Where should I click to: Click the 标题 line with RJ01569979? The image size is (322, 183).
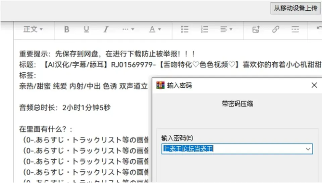pos(170,65)
